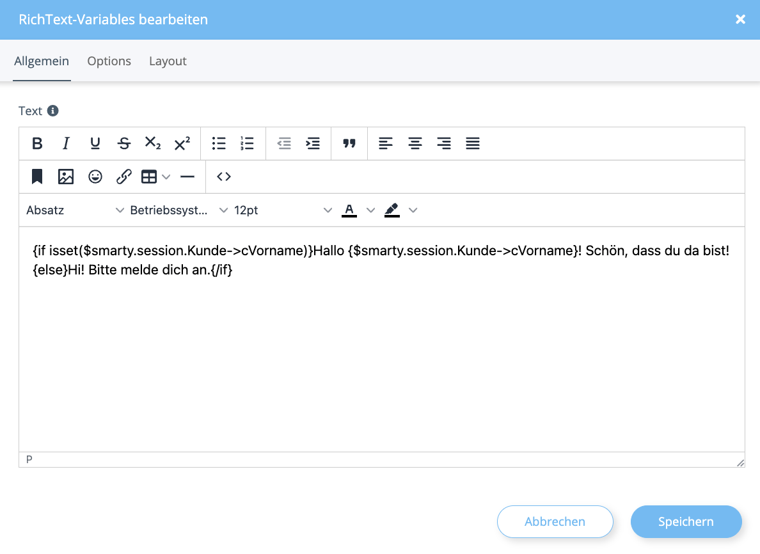Apply the current text color
This screenshot has width=760, height=554.
click(349, 210)
